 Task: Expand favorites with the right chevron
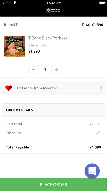coord(101,88)
